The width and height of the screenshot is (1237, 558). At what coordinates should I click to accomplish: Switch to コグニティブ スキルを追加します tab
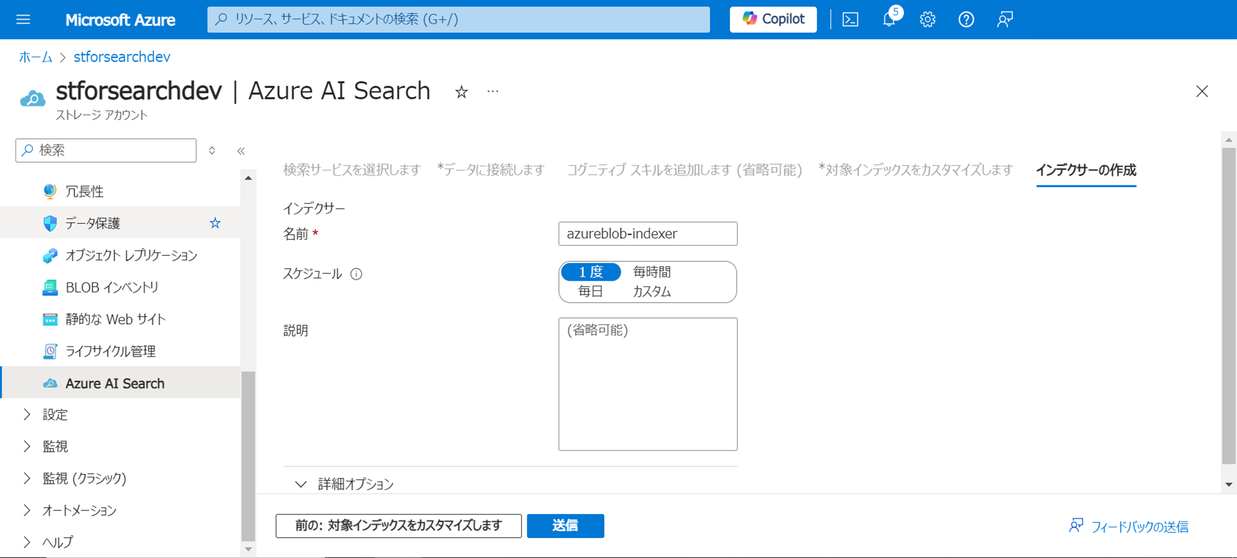pos(684,170)
